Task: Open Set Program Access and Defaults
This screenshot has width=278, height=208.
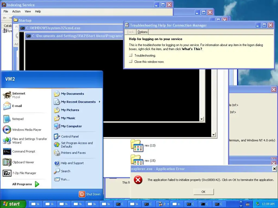Action: click(77, 145)
